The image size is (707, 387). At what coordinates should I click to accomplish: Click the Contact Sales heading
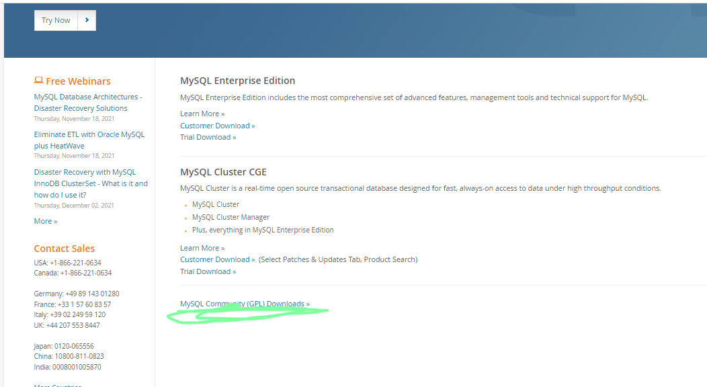tap(64, 249)
